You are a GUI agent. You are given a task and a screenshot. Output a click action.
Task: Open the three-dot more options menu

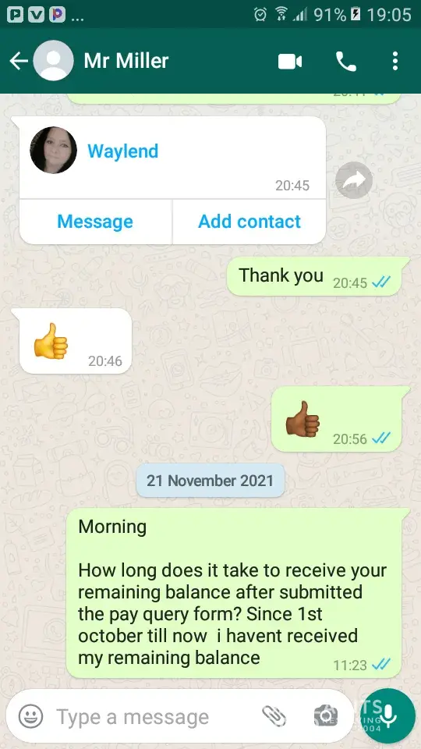pyautogui.click(x=394, y=61)
